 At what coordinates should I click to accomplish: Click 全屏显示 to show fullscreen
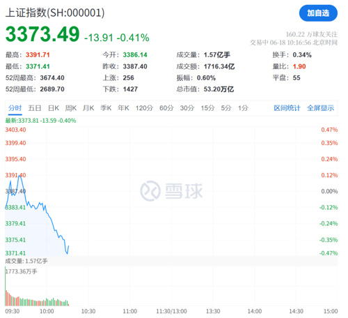321,108
